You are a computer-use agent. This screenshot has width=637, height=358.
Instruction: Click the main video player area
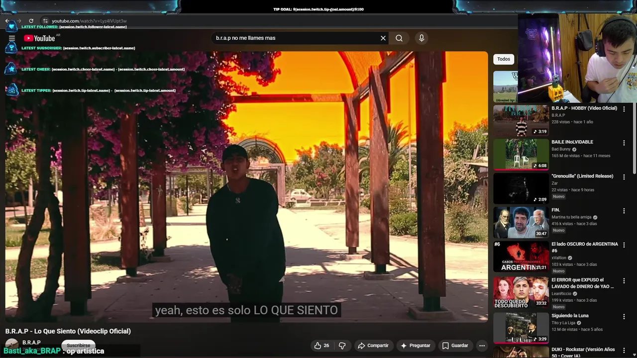pyautogui.click(x=246, y=186)
